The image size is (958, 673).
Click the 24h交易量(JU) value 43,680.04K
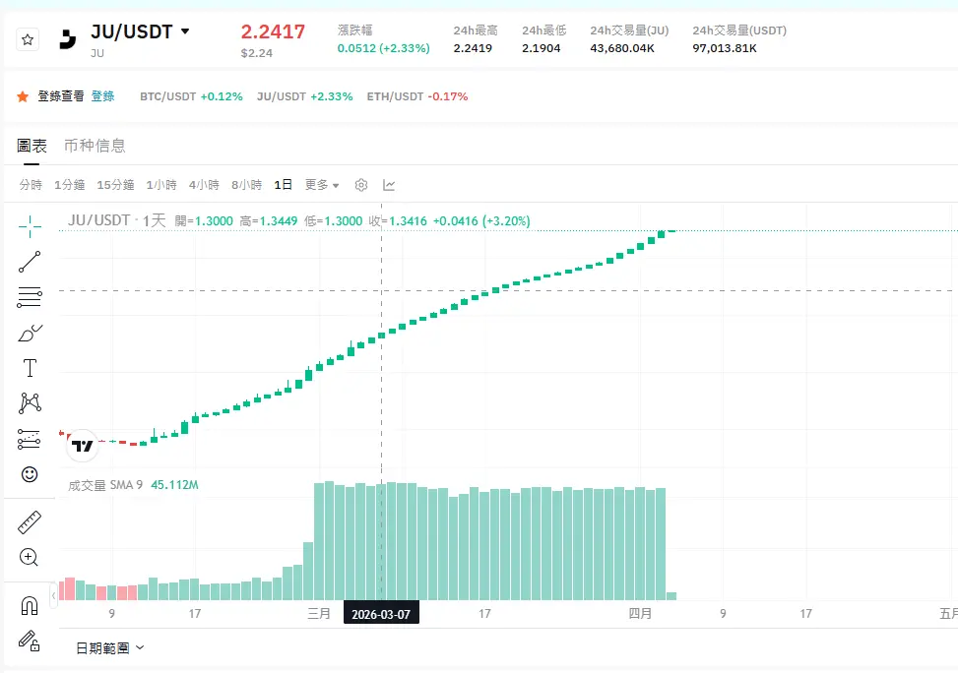tap(622, 48)
